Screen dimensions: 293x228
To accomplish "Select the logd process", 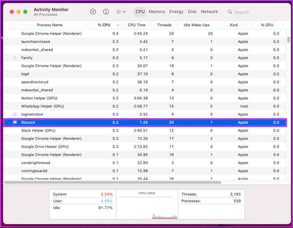I will pyautogui.click(x=145, y=74).
